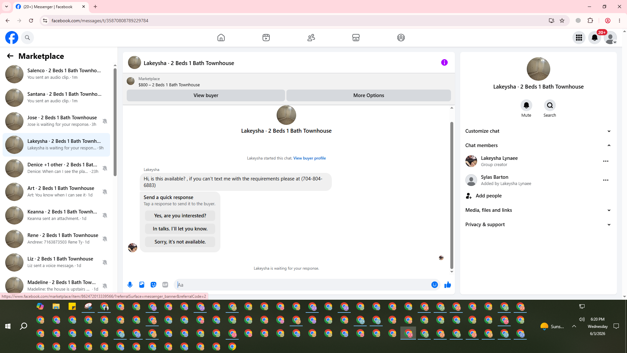Record a voice clip with microphone
Viewport: 627px width, 353px height.
[x=130, y=285]
